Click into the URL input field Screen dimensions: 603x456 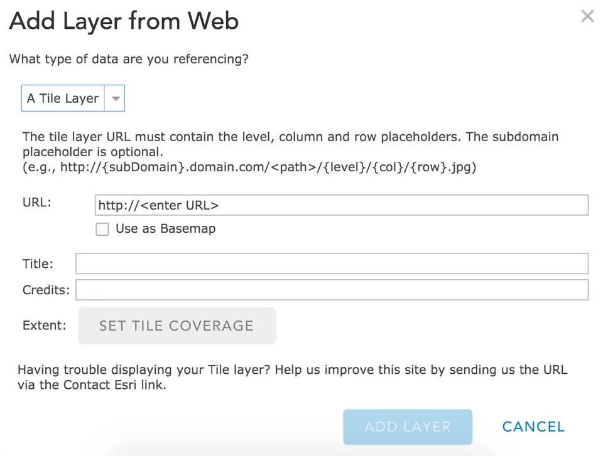tap(341, 205)
